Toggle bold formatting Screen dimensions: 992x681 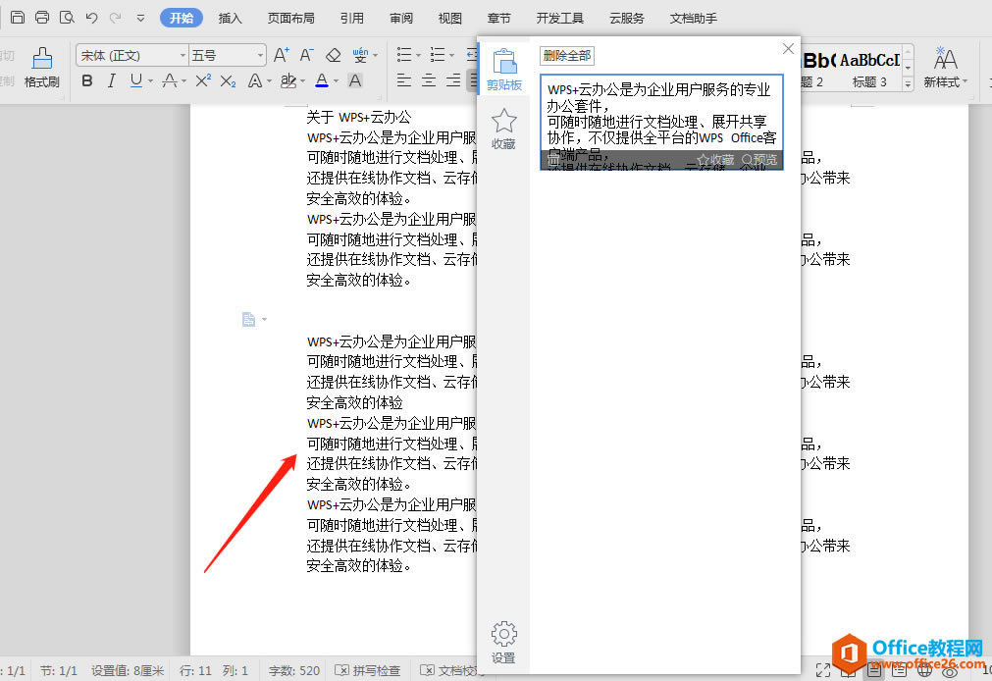[x=87, y=80]
